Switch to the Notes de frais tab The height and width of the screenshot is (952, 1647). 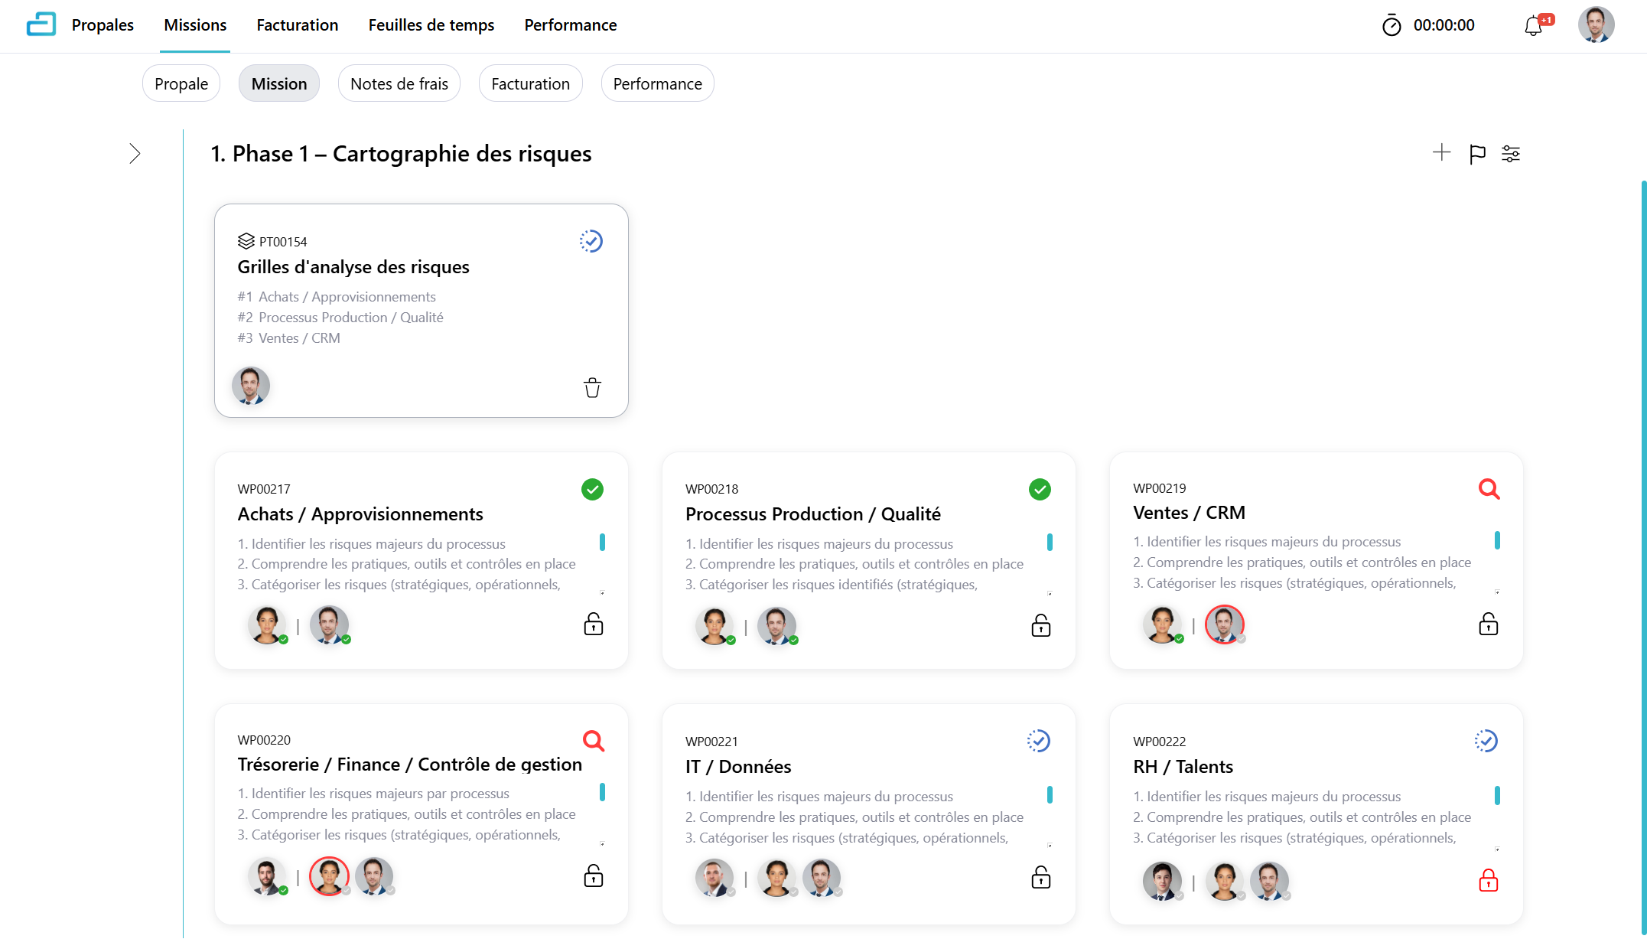pos(399,83)
